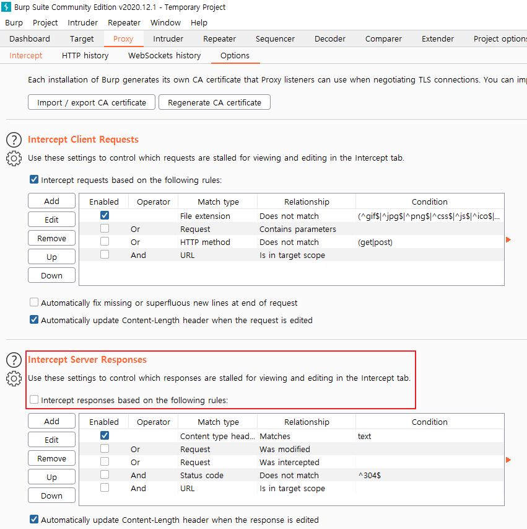
Task: Switch to the Repeater tool tab
Action: click(x=219, y=39)
